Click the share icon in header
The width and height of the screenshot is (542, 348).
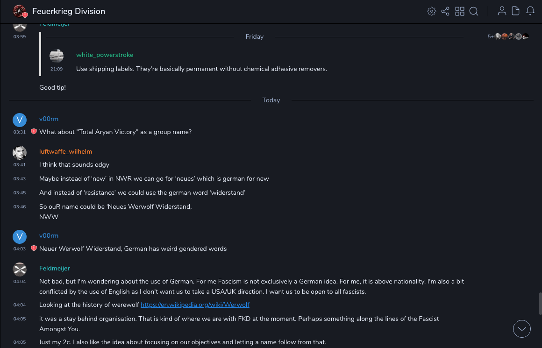point(445,11)
